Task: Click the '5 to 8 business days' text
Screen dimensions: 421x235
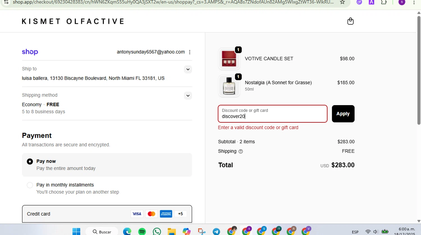Action: (44, 112)
